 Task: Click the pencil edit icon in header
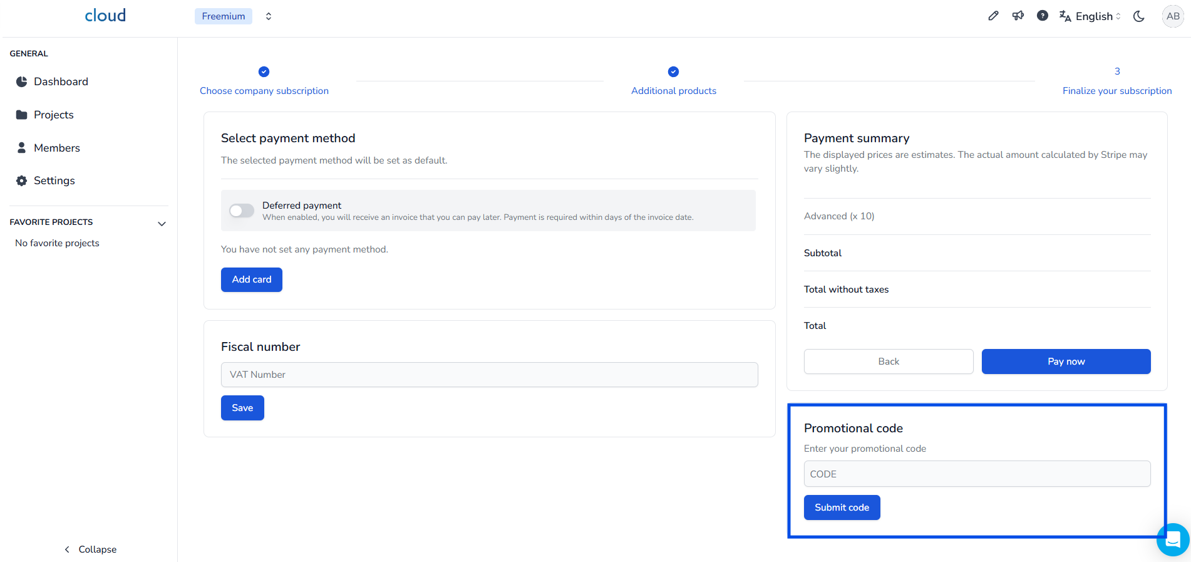tap(993, 16)
